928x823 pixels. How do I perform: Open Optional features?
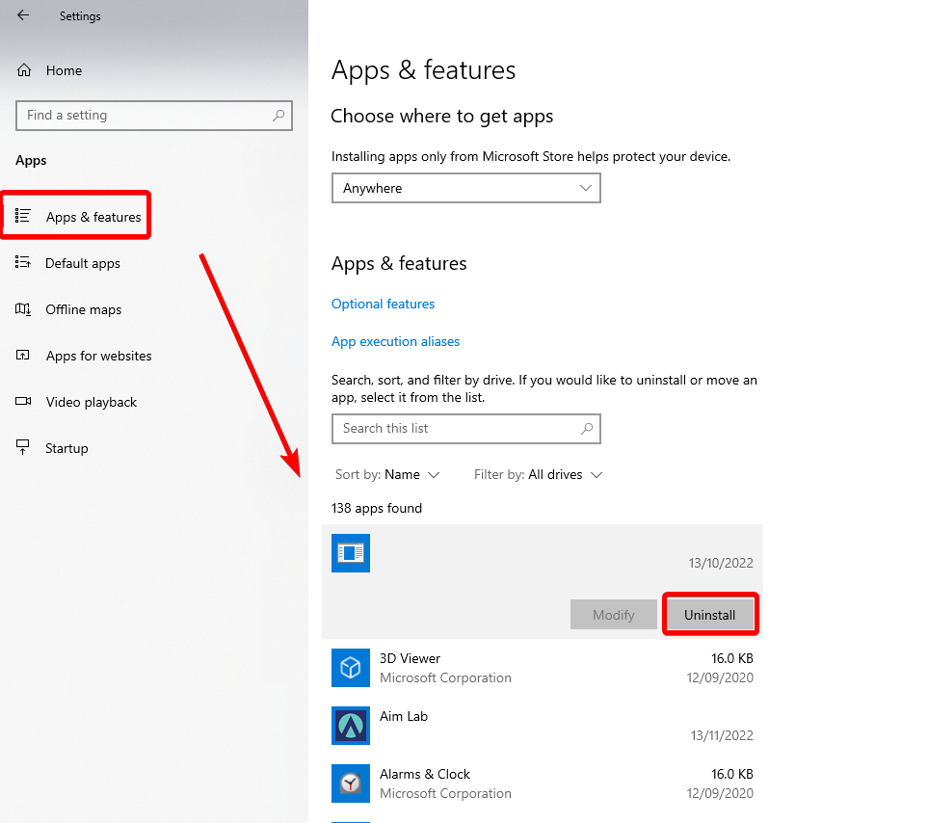click(383, 304)
